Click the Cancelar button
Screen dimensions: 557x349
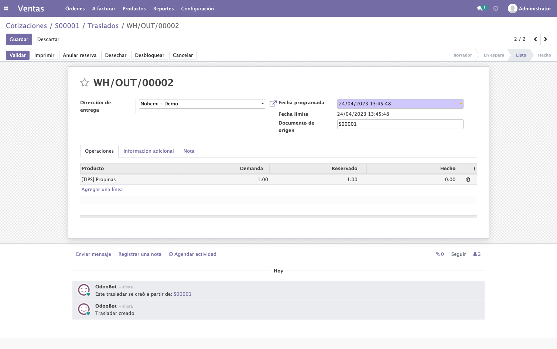pyautogui.click(x=183, y=55)
